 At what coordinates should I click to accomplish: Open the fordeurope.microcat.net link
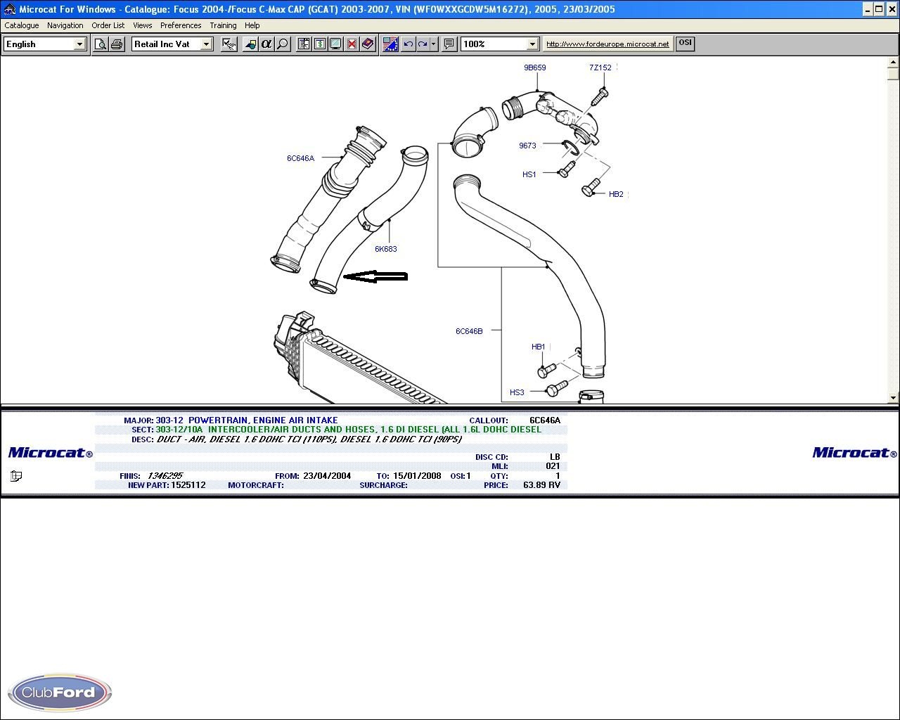click(x=607, y=44)
